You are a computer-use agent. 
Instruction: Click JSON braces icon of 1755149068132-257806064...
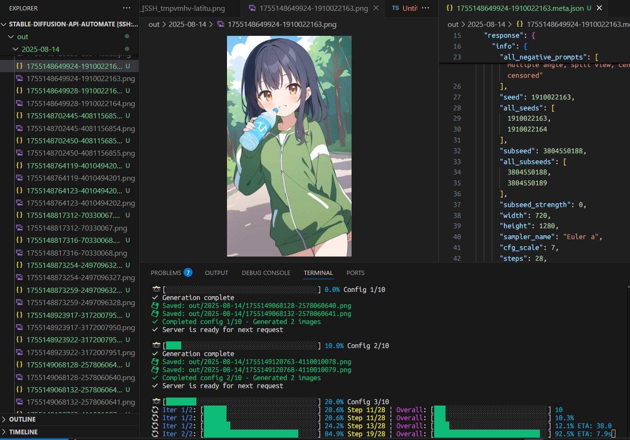pos(19,390)
